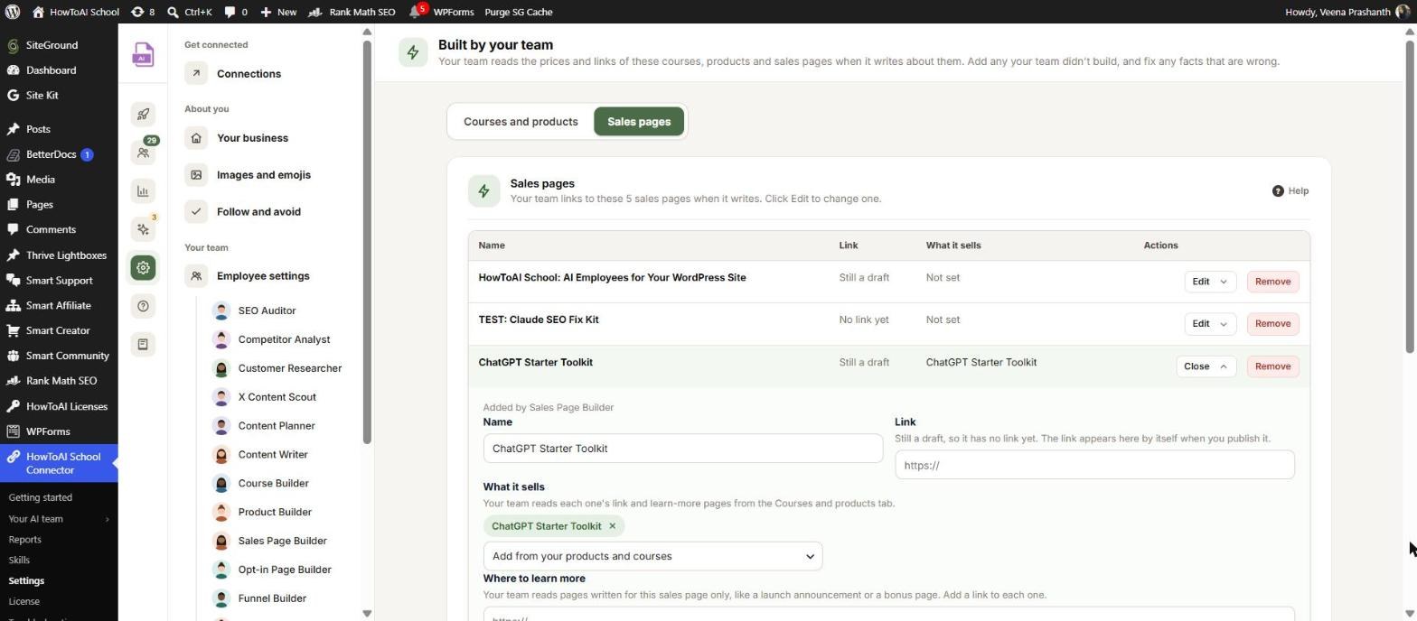1417x621 pixels.
Task: Open Ctrl+K search in admin bar
Action: point(190,12)
